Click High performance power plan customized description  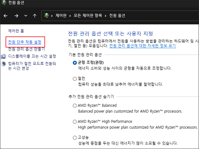[138, 127]
